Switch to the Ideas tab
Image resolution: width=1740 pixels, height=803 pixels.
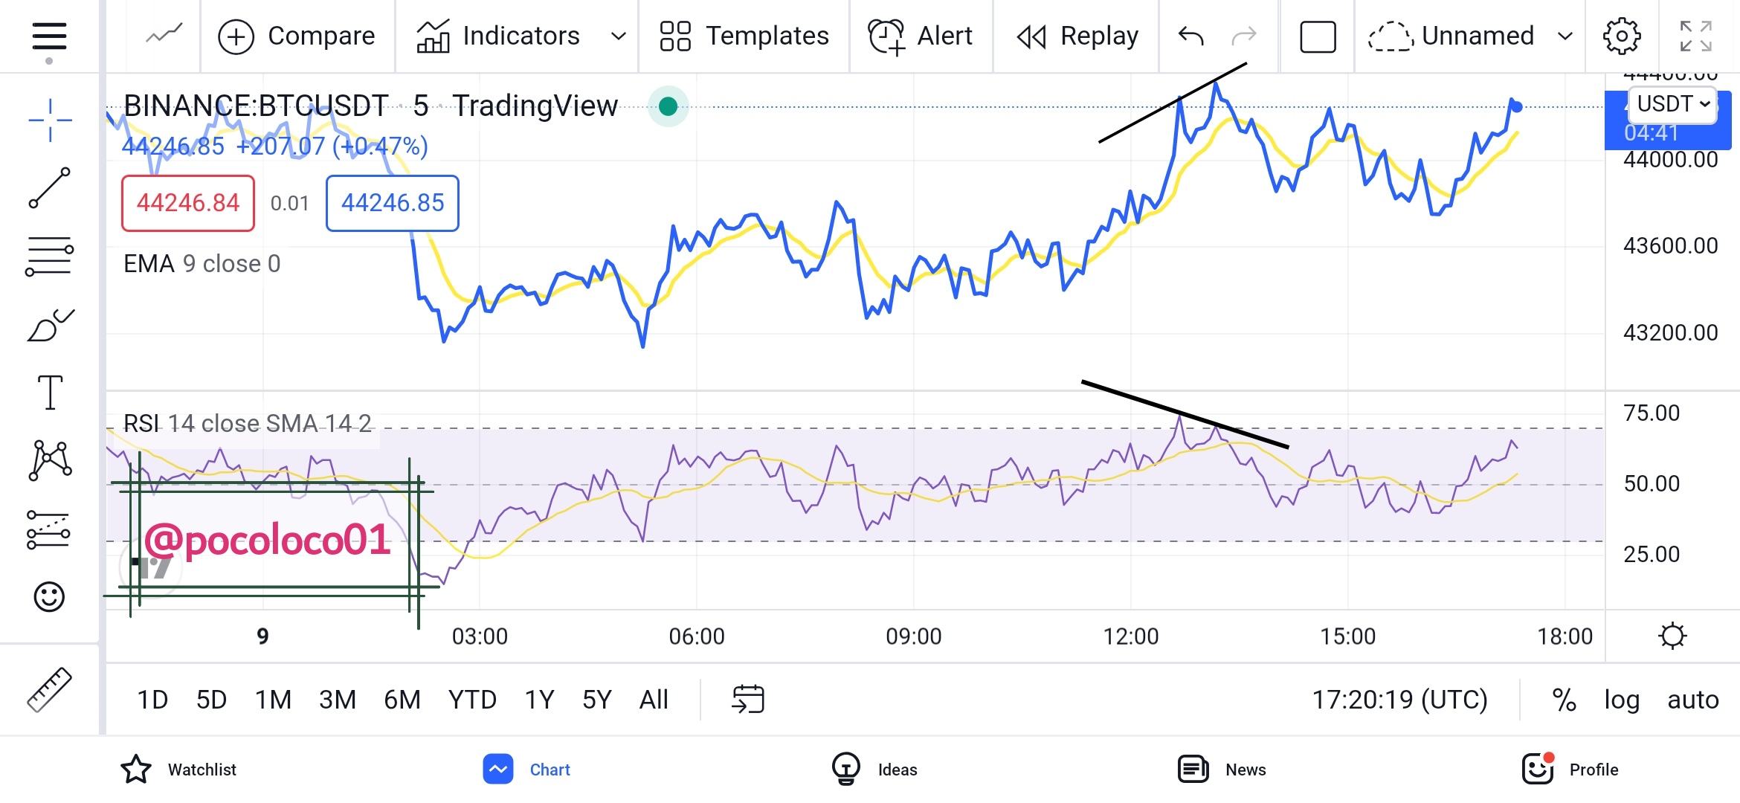[874, 770]
